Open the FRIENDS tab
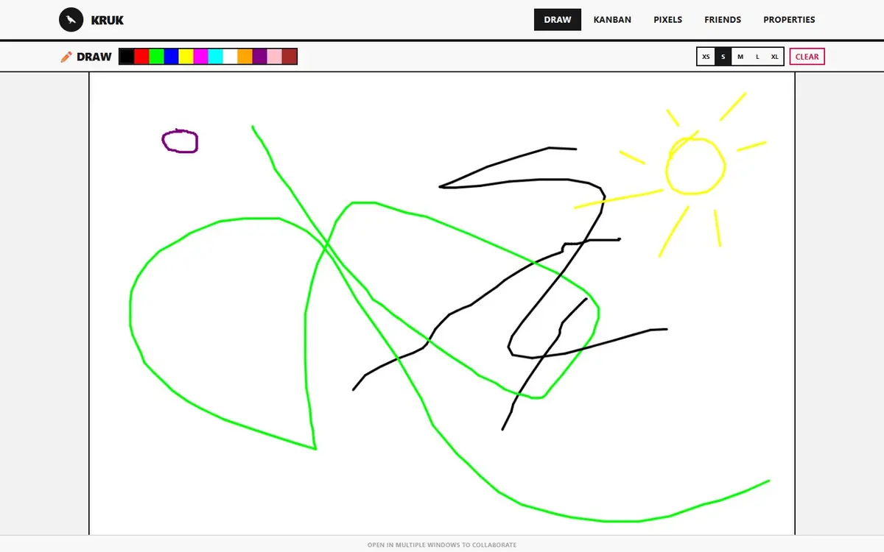884x552 pixels. click(723, 20)
